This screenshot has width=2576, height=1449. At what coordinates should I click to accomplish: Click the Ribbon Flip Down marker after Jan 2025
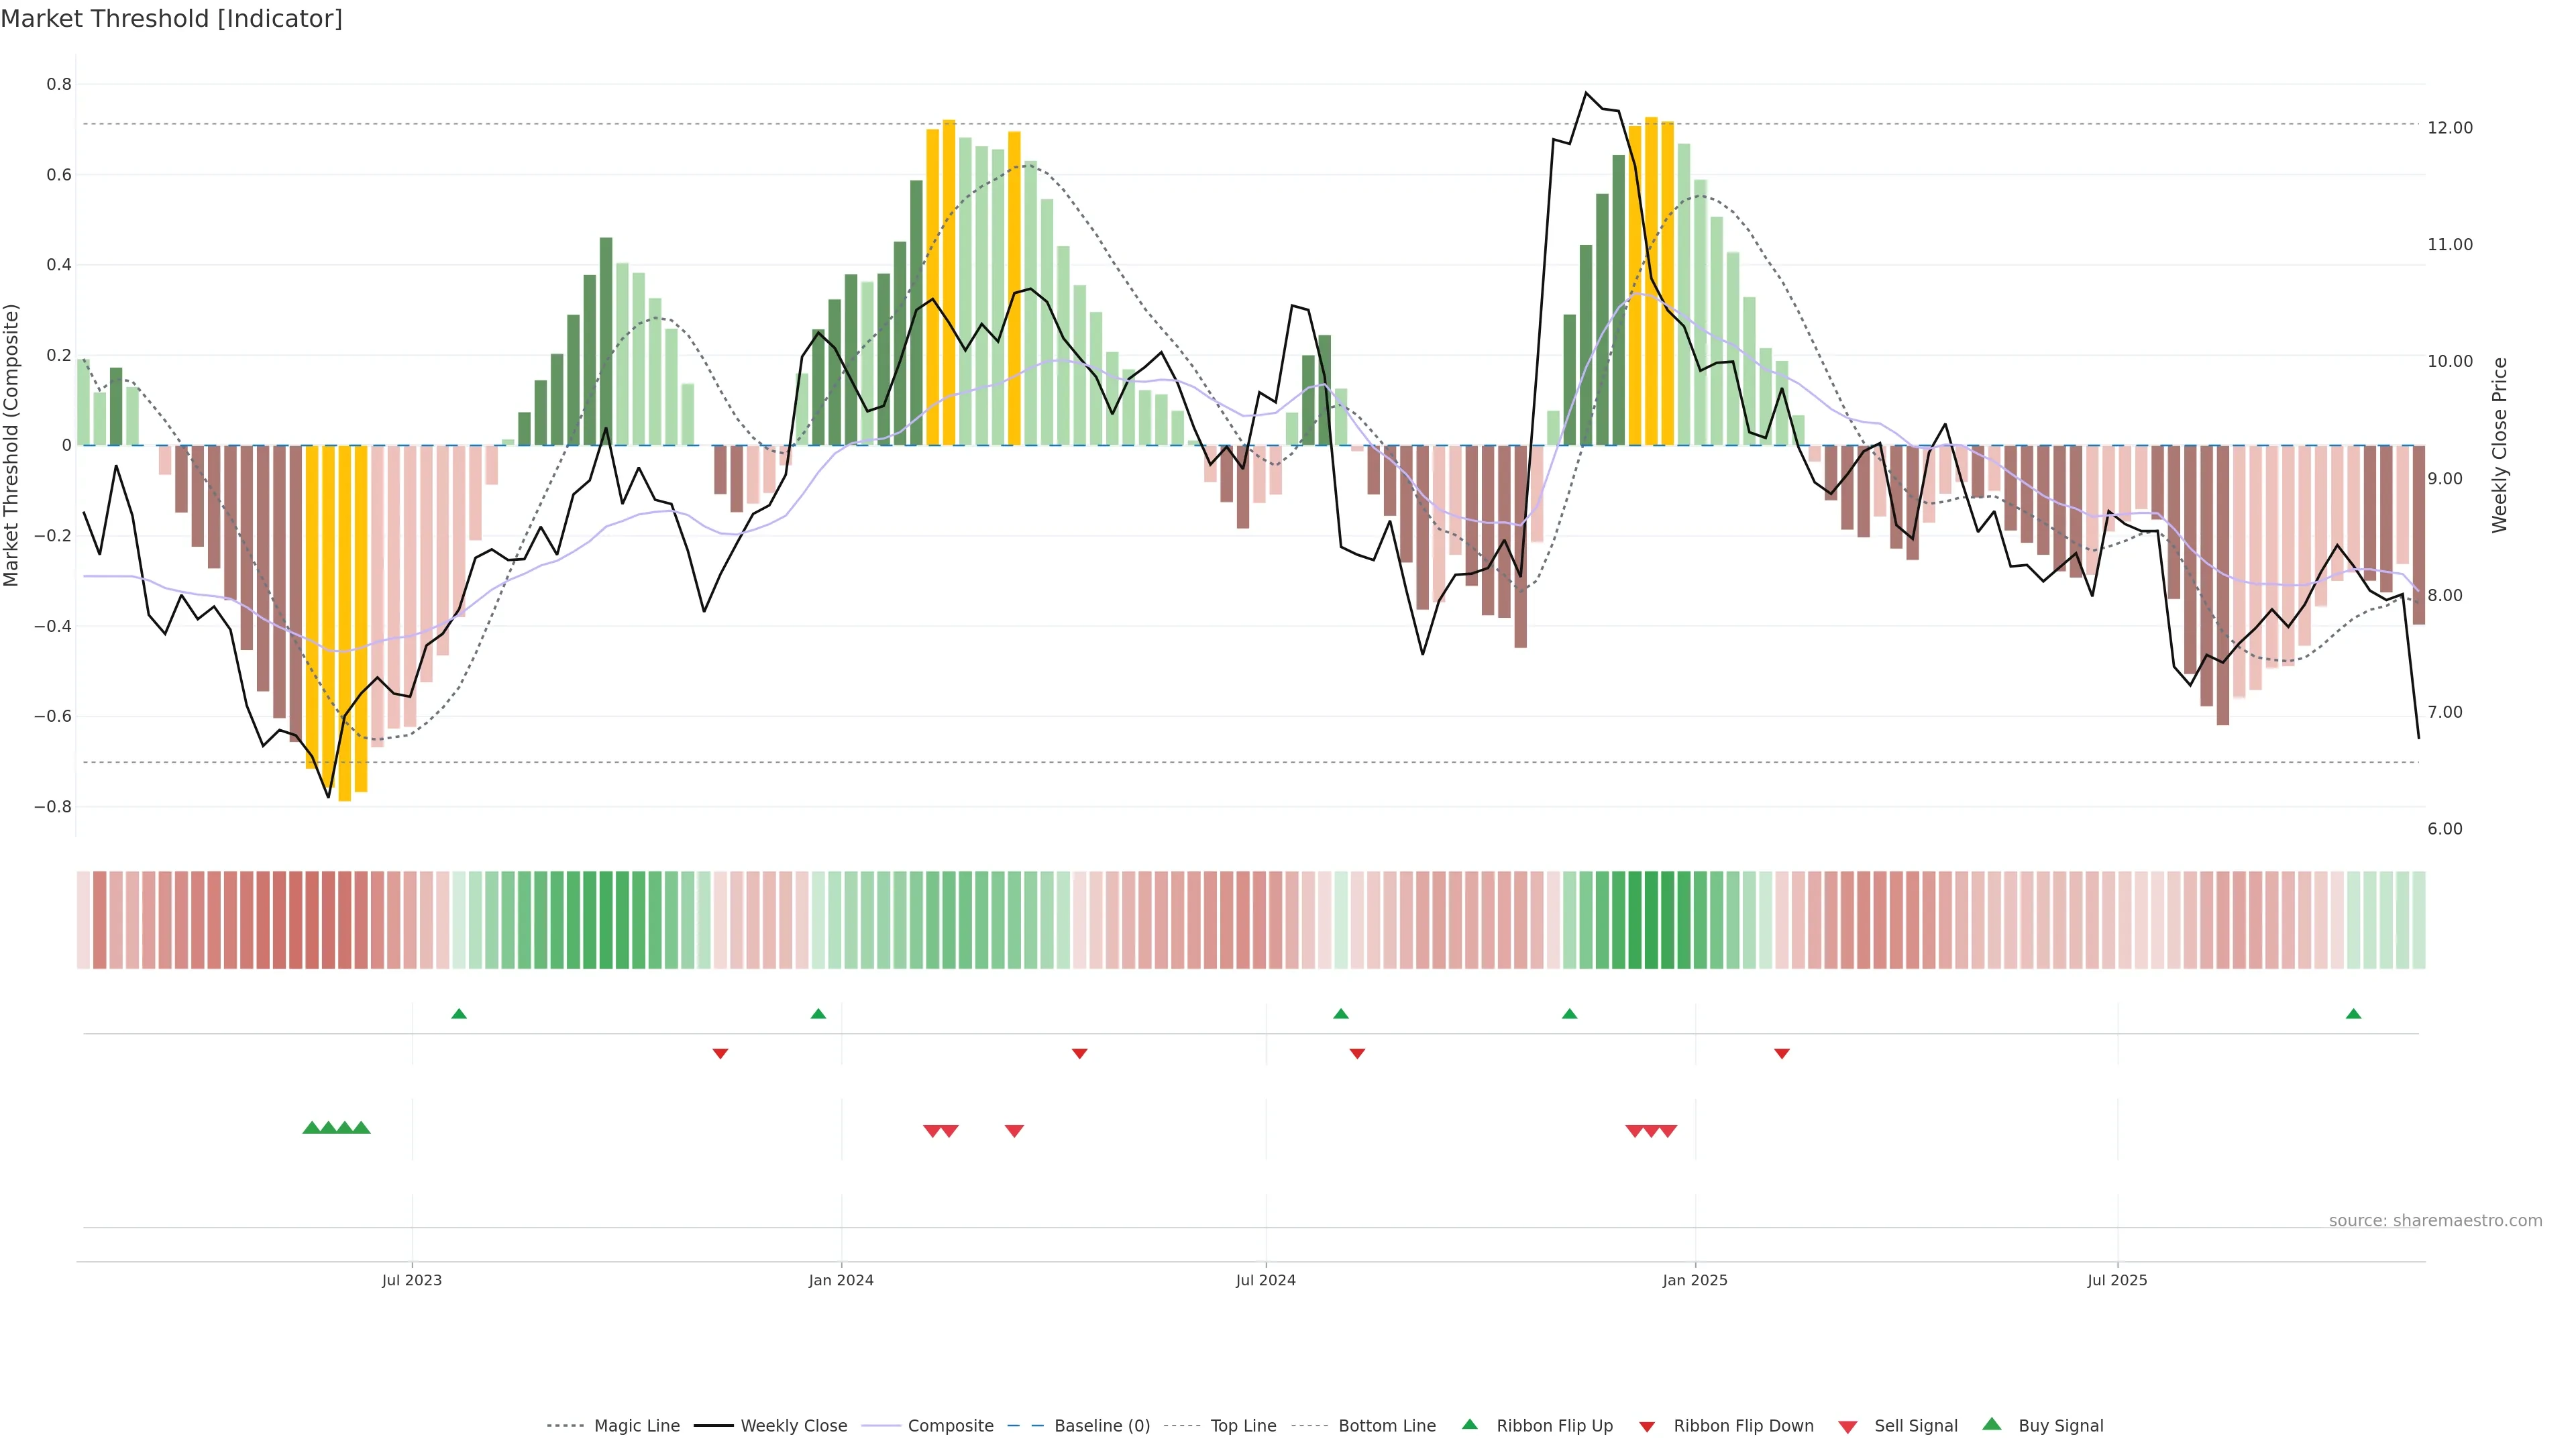coord(1782,1053)
